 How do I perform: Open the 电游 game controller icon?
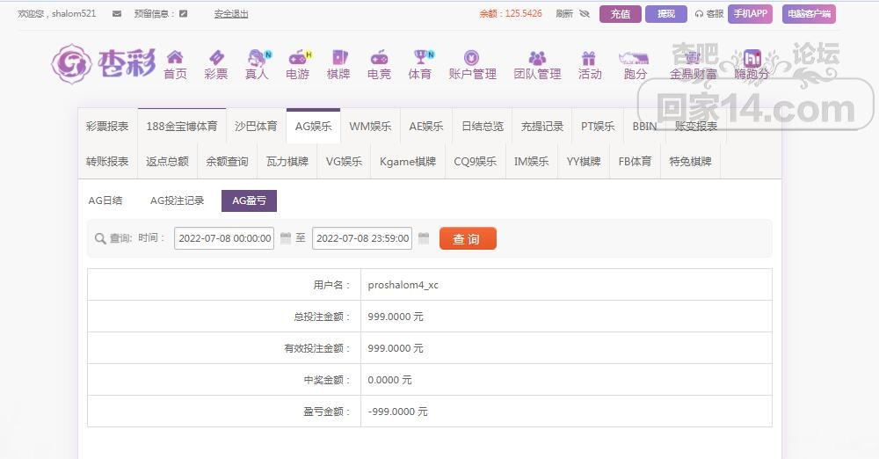pyautogui.click(x=298, y=58)
